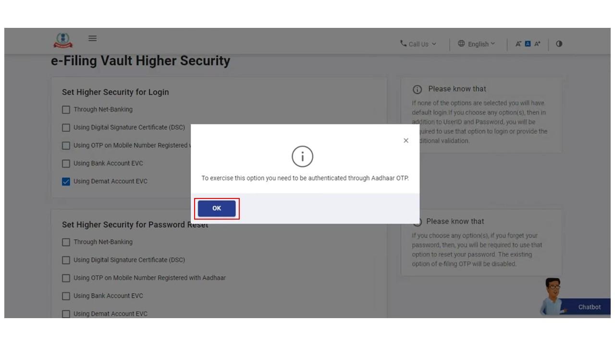The width and height of the screenshot is (615, 346).
Task: Enable Through Net-Banking for login security
Action: point(66,110)
